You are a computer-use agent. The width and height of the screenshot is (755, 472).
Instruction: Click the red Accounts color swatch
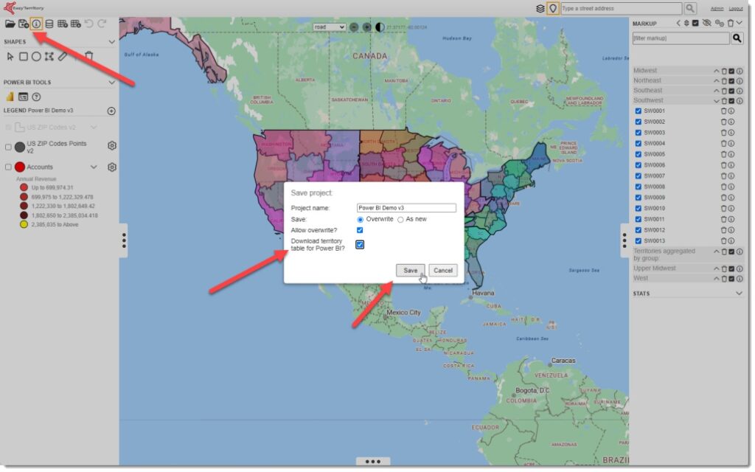point(20,167)
